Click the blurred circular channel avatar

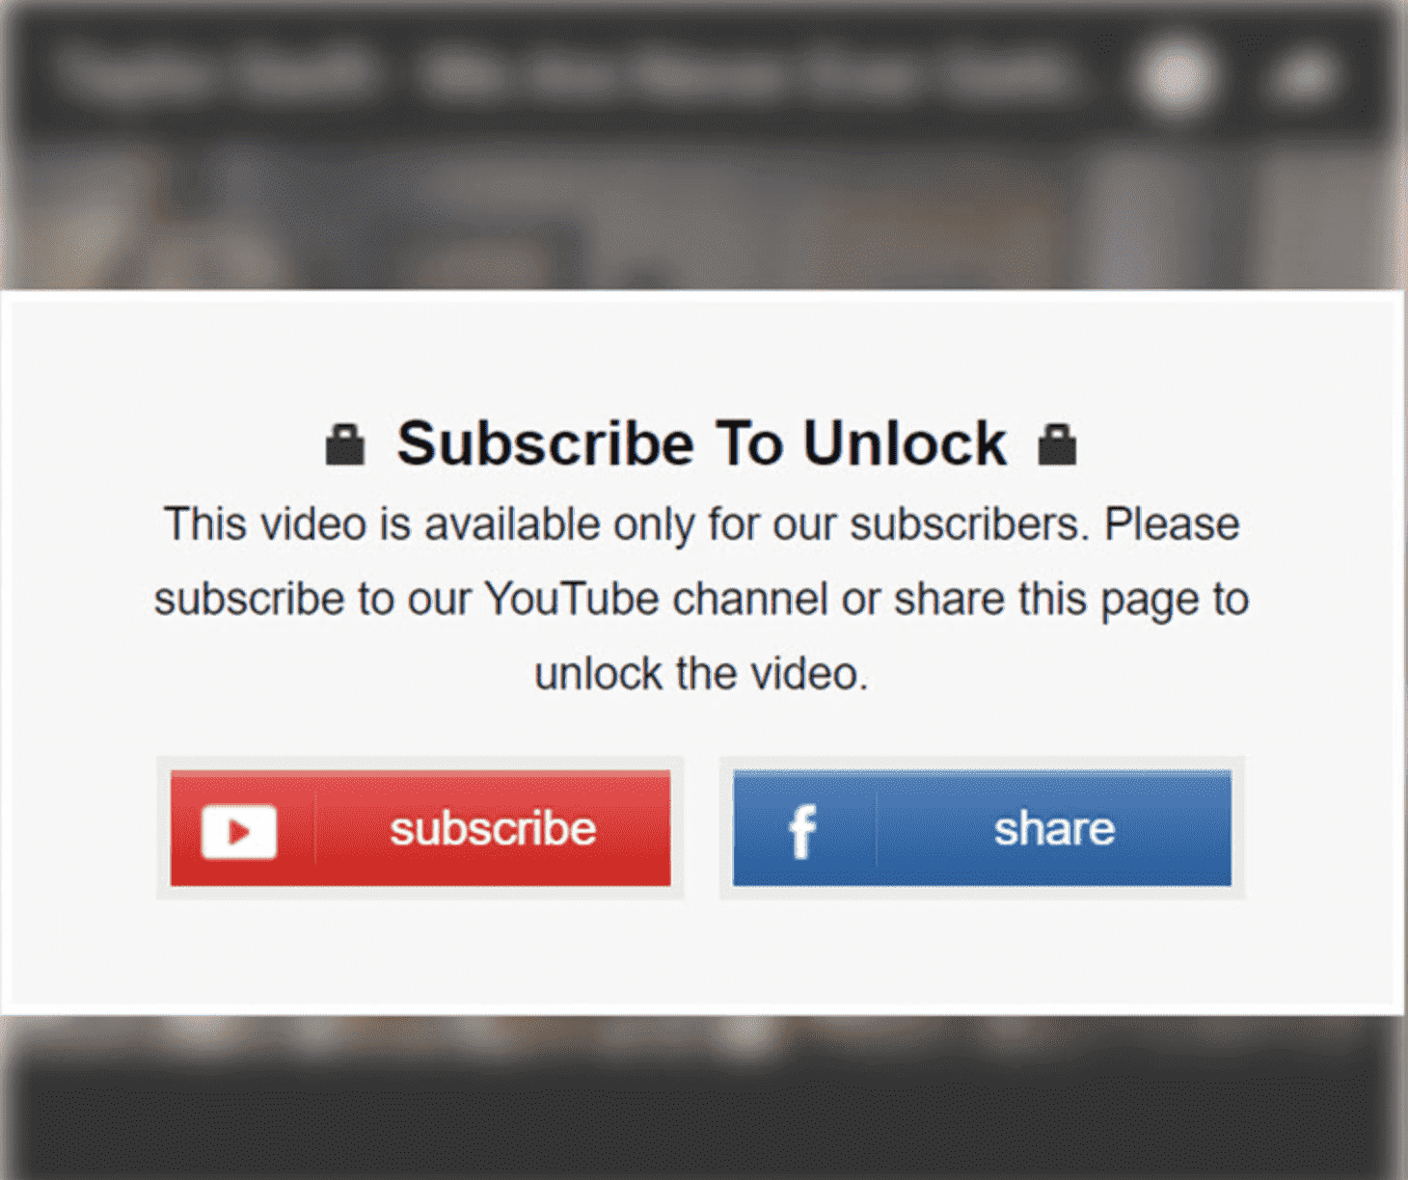click(1176, 77)
